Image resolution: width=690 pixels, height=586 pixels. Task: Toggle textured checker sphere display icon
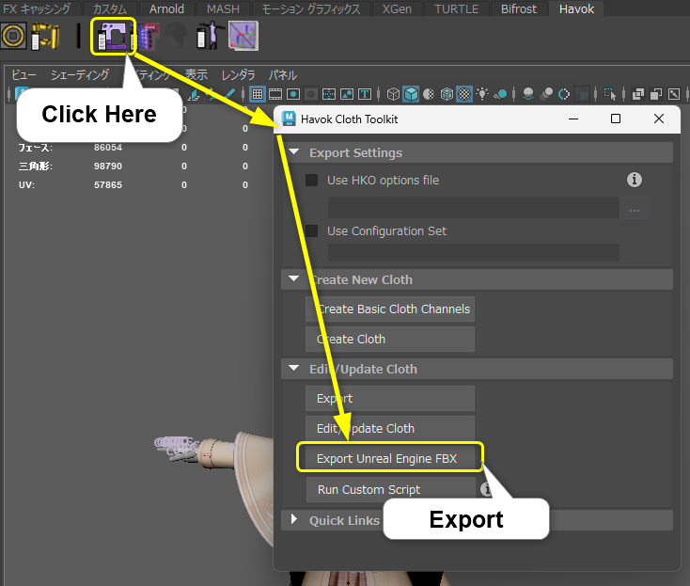click(464, 94)
